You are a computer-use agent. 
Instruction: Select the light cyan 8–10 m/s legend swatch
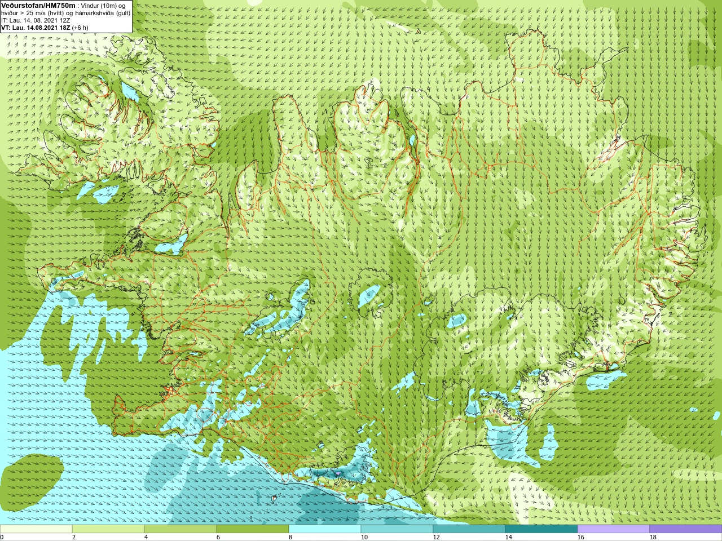(x=325, y=529)
